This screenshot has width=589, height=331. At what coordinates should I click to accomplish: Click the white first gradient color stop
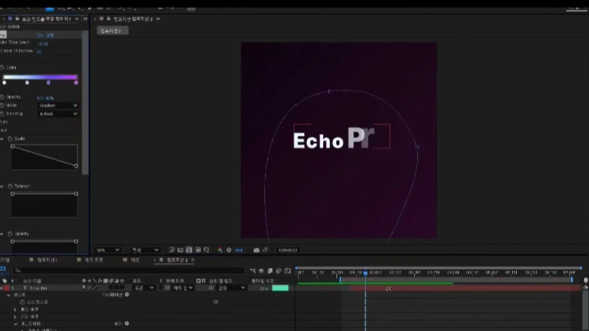(4, 83)
